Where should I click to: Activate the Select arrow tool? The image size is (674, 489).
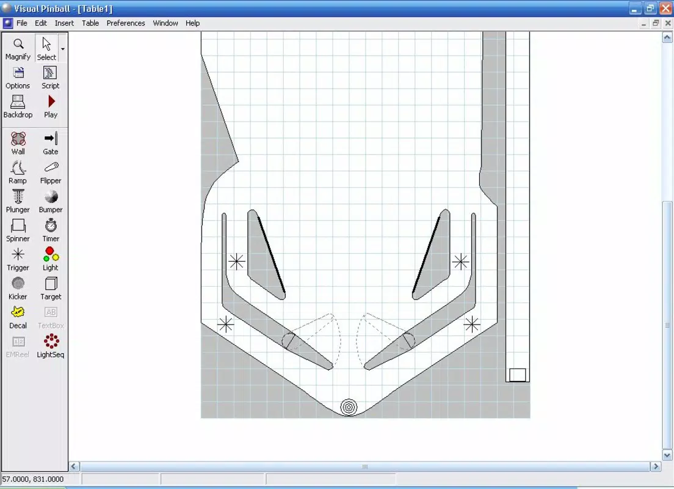tap(46, 49)
